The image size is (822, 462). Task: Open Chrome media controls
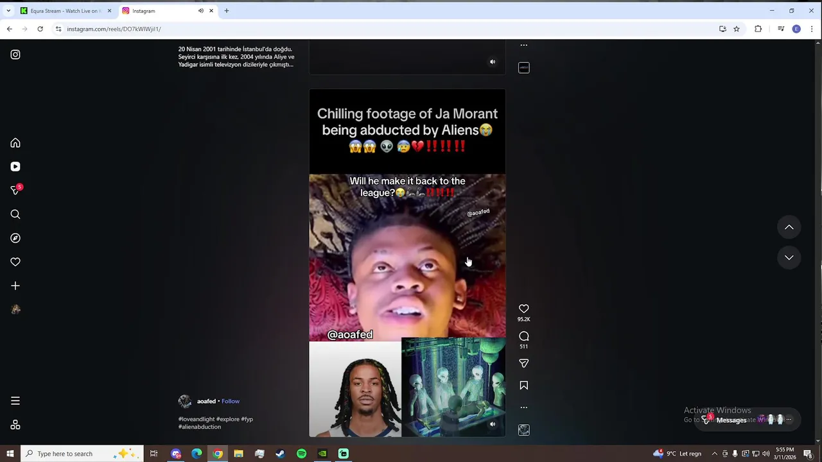(x=781, y=29)
